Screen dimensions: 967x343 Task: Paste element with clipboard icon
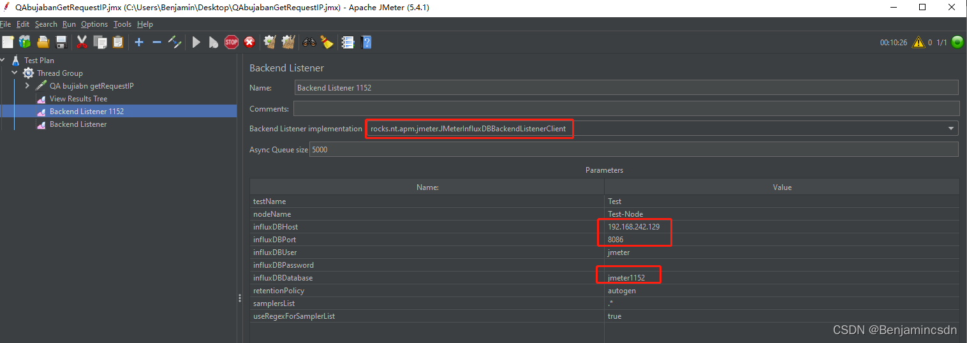[118, 42]
